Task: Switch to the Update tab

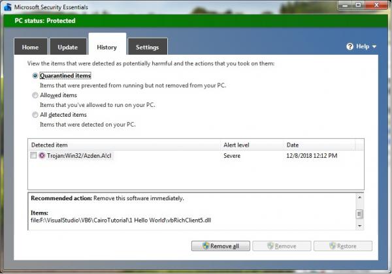Action: pos(68,46)
